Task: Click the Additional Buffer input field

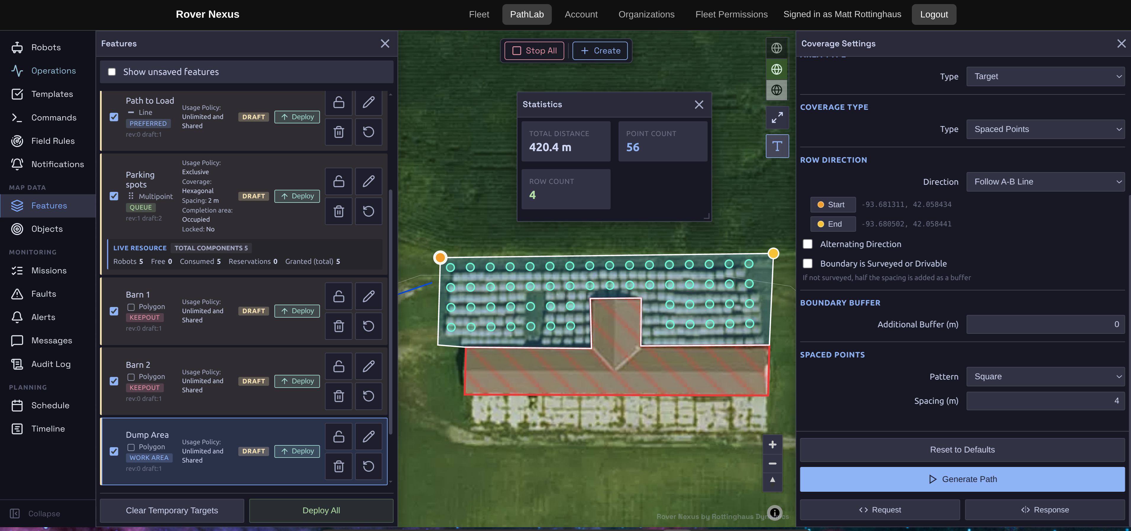Action: coord(1045,325)
